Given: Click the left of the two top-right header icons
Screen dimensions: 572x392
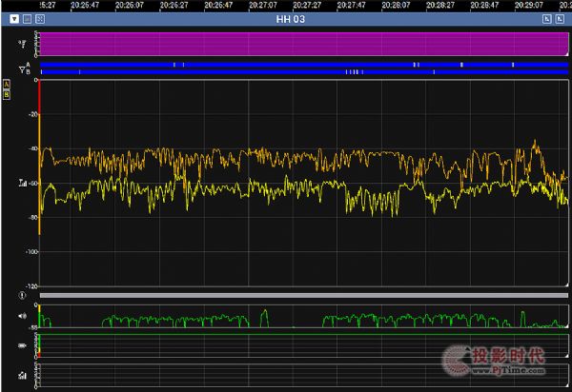Looking at the screenshot, I should [547, 18].
